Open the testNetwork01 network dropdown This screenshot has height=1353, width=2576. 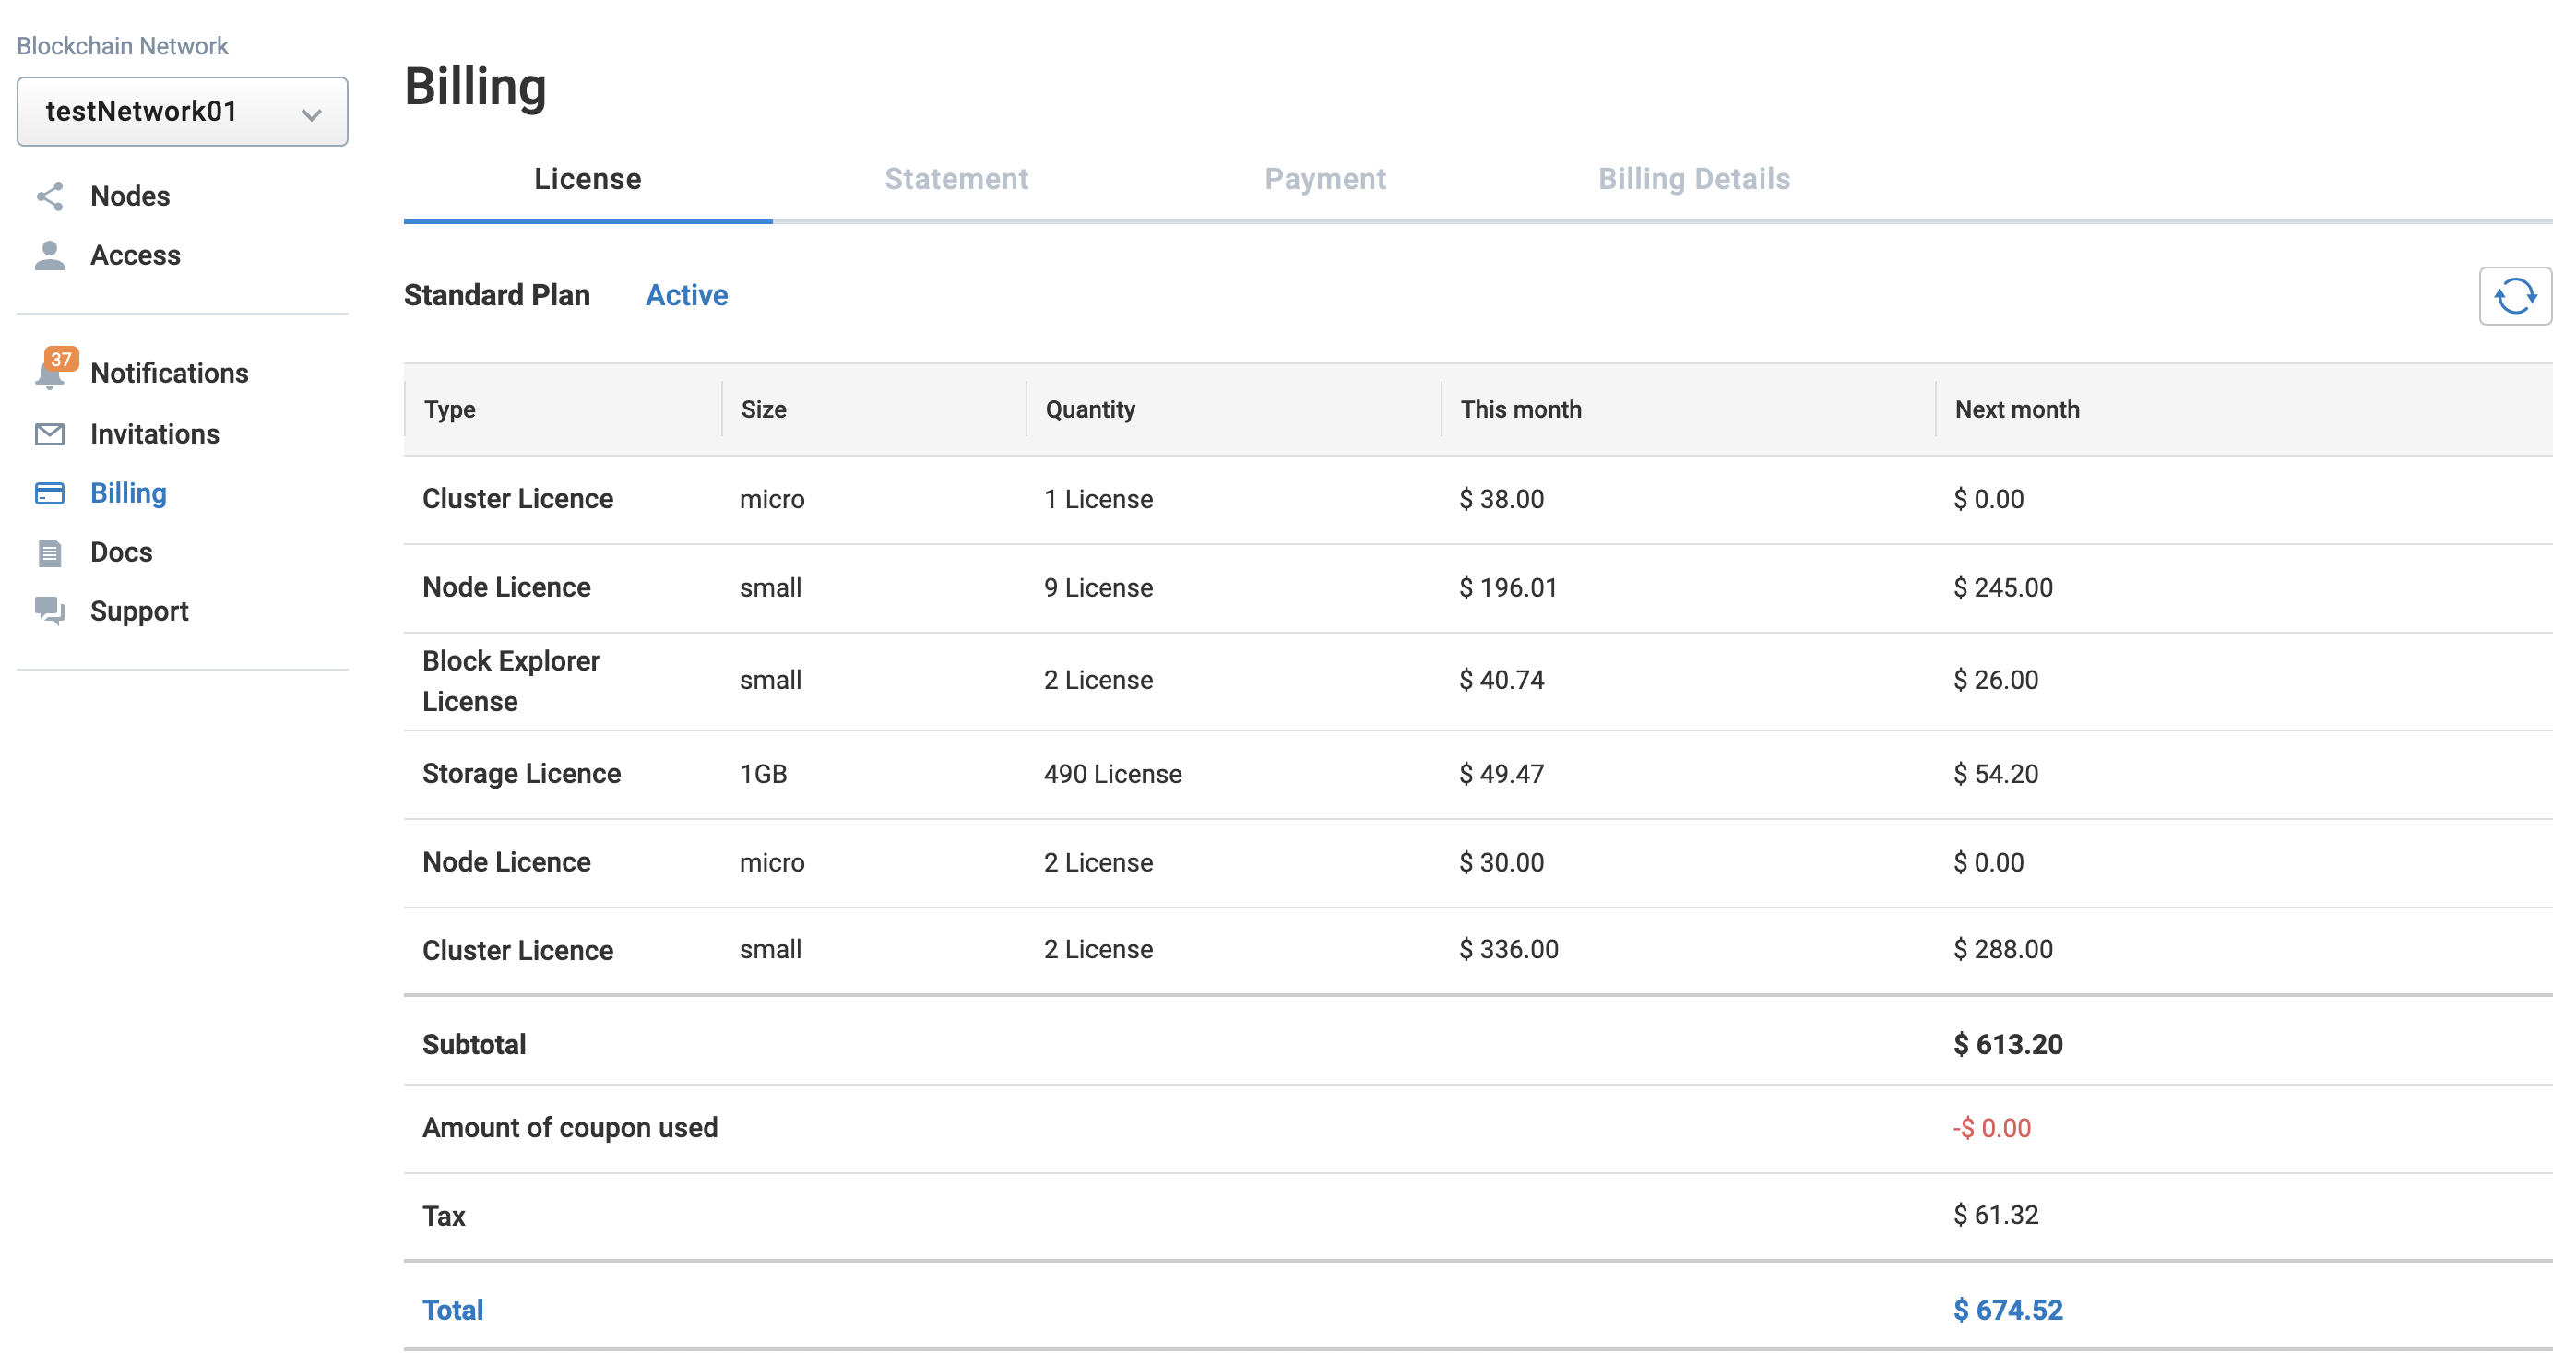[182, 111]
